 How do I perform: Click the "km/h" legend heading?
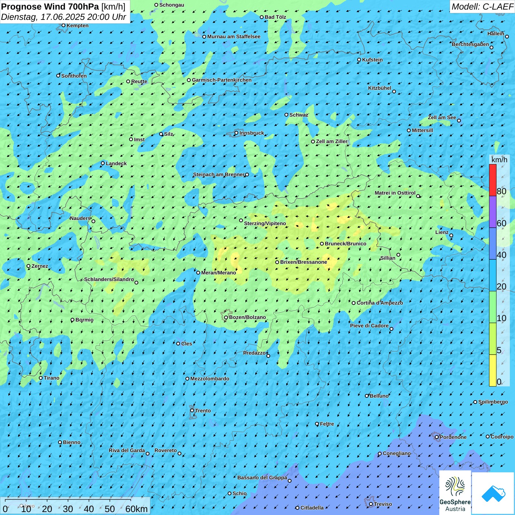499,159
